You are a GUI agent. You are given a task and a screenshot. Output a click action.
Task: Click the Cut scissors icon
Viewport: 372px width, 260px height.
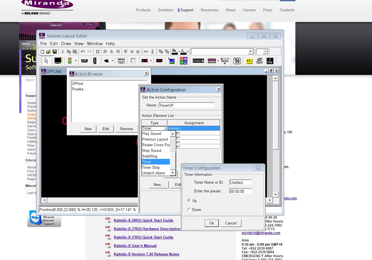[63, 52]
